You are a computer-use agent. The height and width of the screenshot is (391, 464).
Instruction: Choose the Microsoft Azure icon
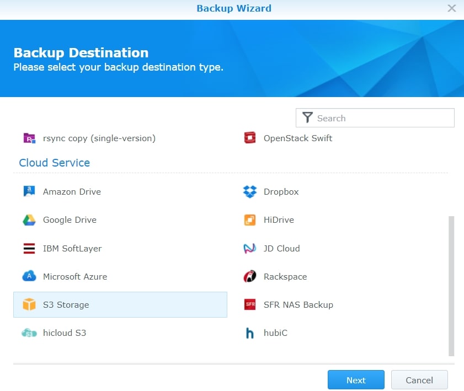(x=29, y=277)
